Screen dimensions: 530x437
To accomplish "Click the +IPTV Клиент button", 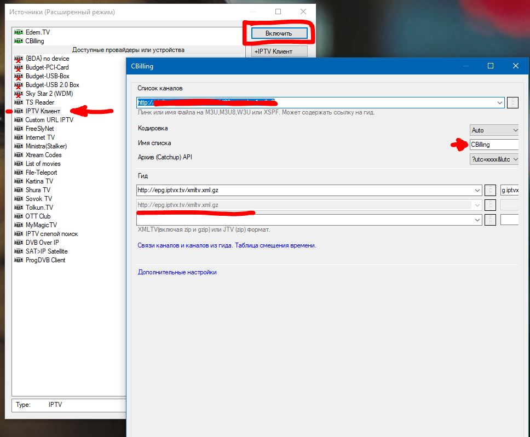I will coord(279,51).
